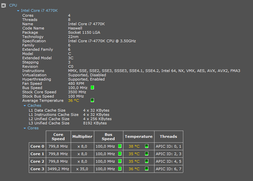Viewport: 253px width, 181px height.
Task: Click the Specification value Intel Core i7-4770K CPU @ 3.50GHz
Action: 102,41
